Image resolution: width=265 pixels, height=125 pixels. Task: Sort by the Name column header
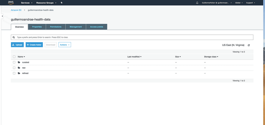21,57
